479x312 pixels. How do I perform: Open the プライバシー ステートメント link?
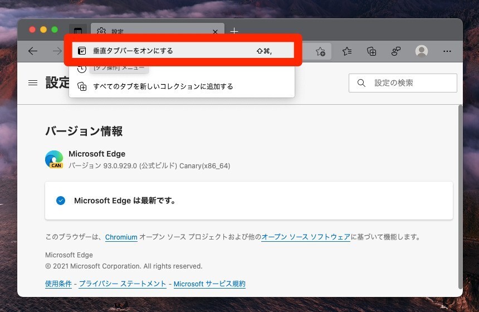pos(123,284)
